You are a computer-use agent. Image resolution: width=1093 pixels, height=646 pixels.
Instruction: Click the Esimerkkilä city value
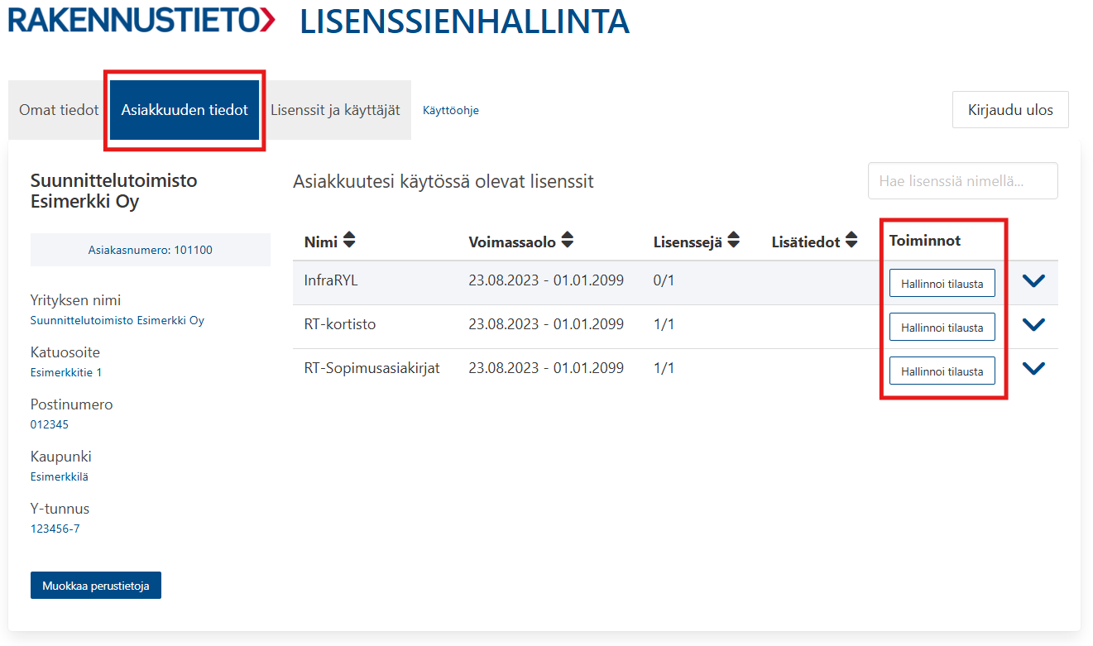point(60,476)
